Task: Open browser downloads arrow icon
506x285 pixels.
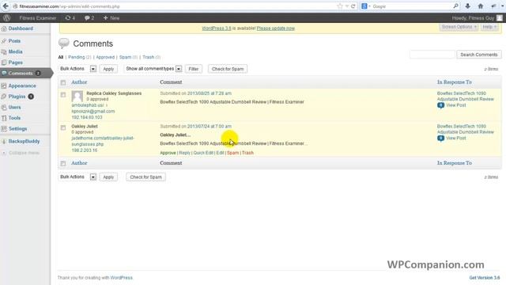Action: click(467, 6)
